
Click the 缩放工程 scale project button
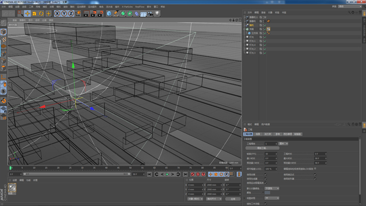262,149
